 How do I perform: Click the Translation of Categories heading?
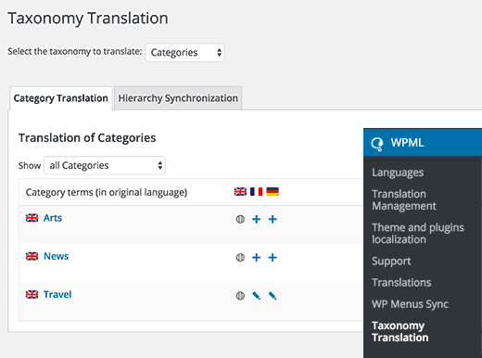click(x=87, y=138)
